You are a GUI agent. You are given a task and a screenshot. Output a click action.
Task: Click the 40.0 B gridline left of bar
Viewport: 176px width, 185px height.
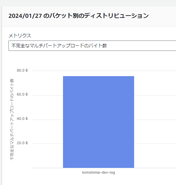tap(47, 120)
